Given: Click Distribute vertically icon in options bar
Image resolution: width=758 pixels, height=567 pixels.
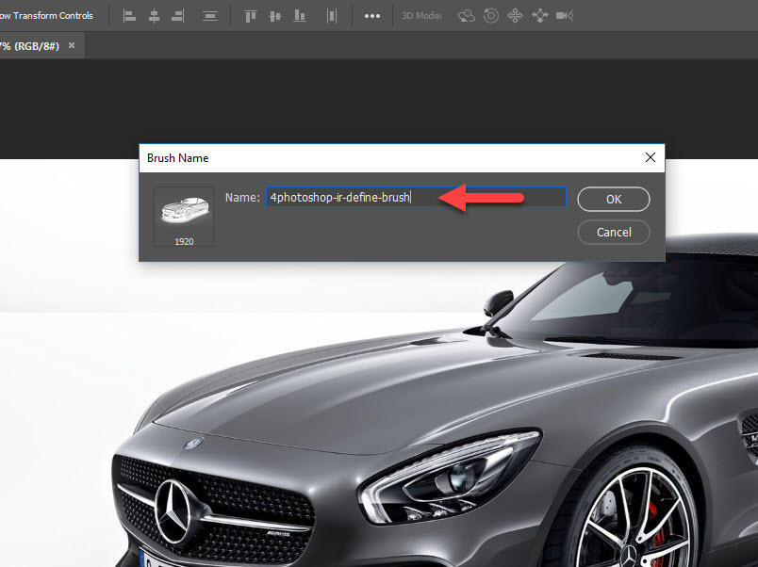Looking at the screenshot, I should point(210,16).
